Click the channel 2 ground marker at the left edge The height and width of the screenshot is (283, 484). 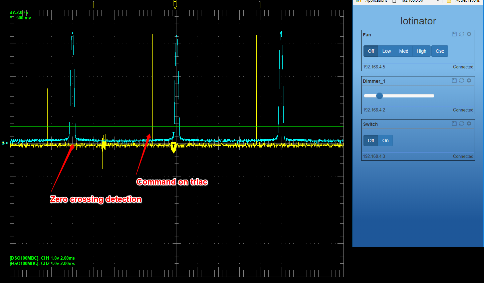pos(5,143)
